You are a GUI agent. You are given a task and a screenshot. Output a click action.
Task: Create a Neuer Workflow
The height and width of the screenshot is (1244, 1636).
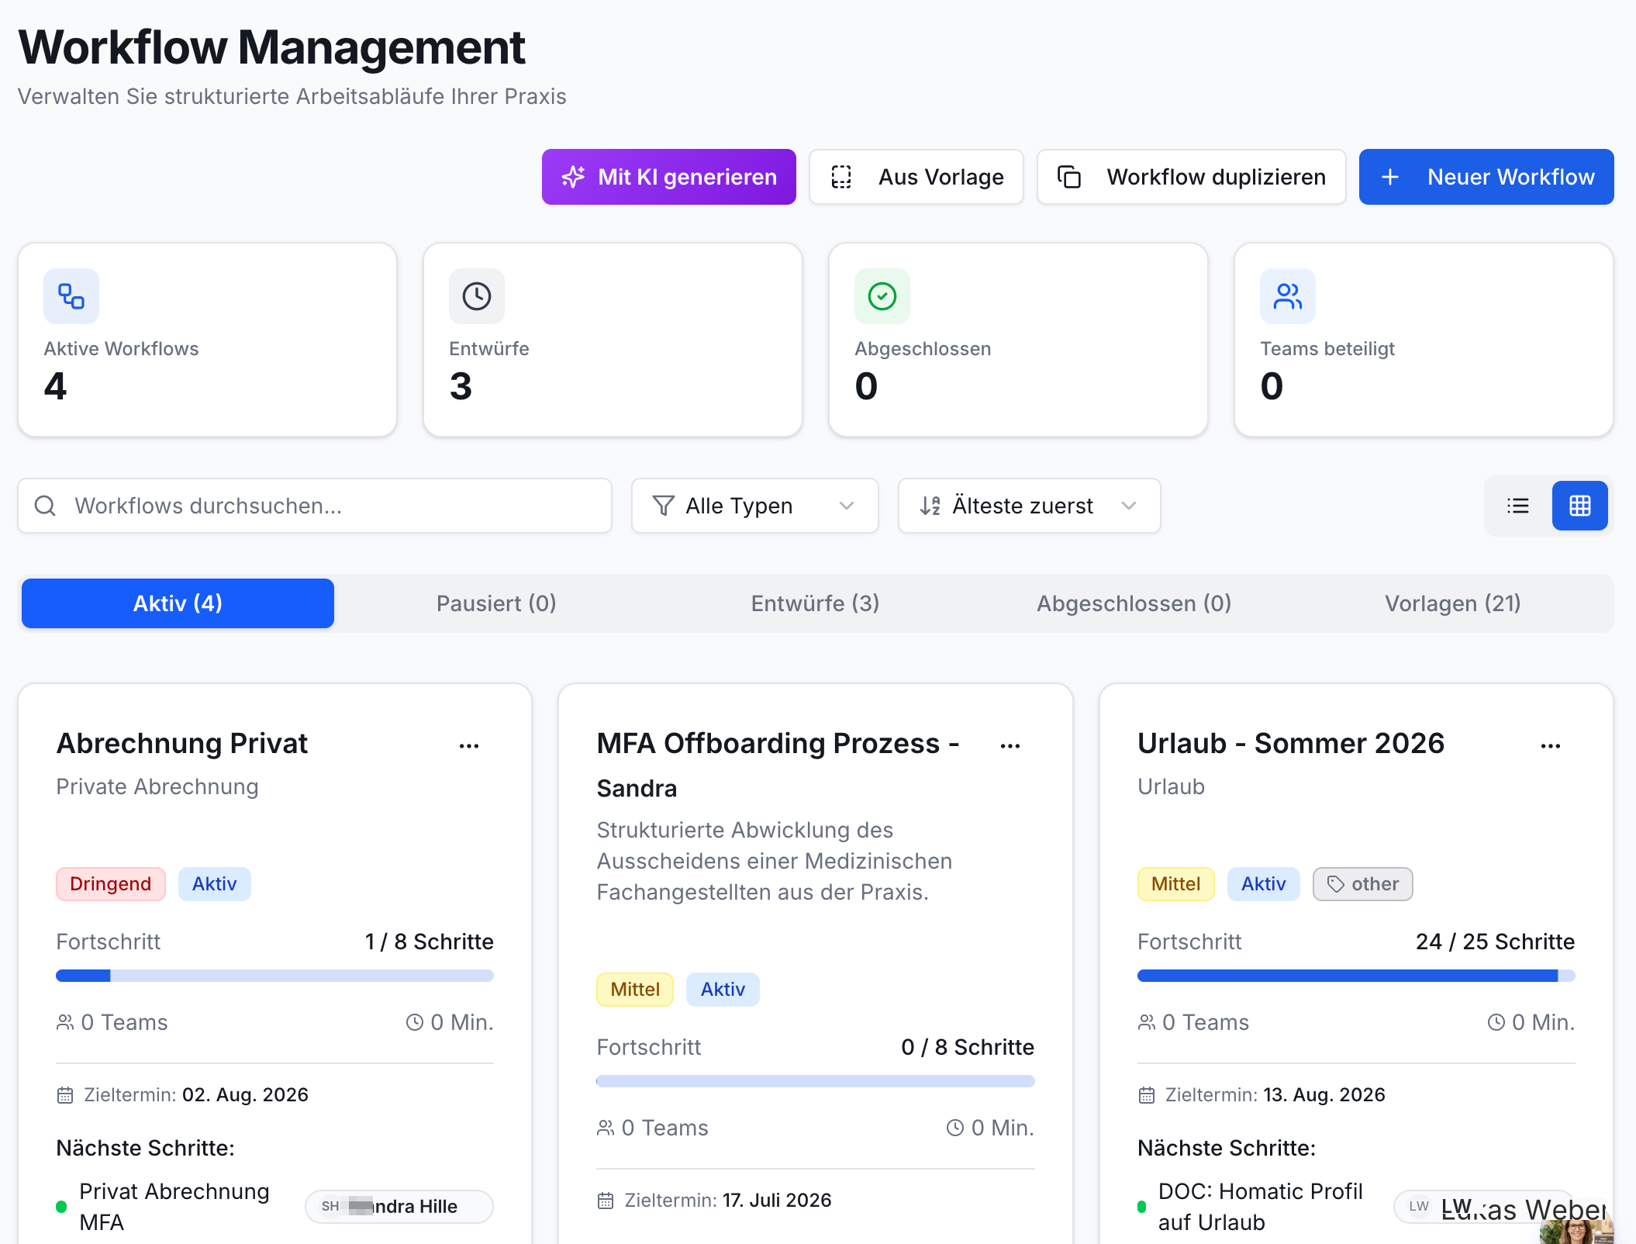tap(1486, 177)
